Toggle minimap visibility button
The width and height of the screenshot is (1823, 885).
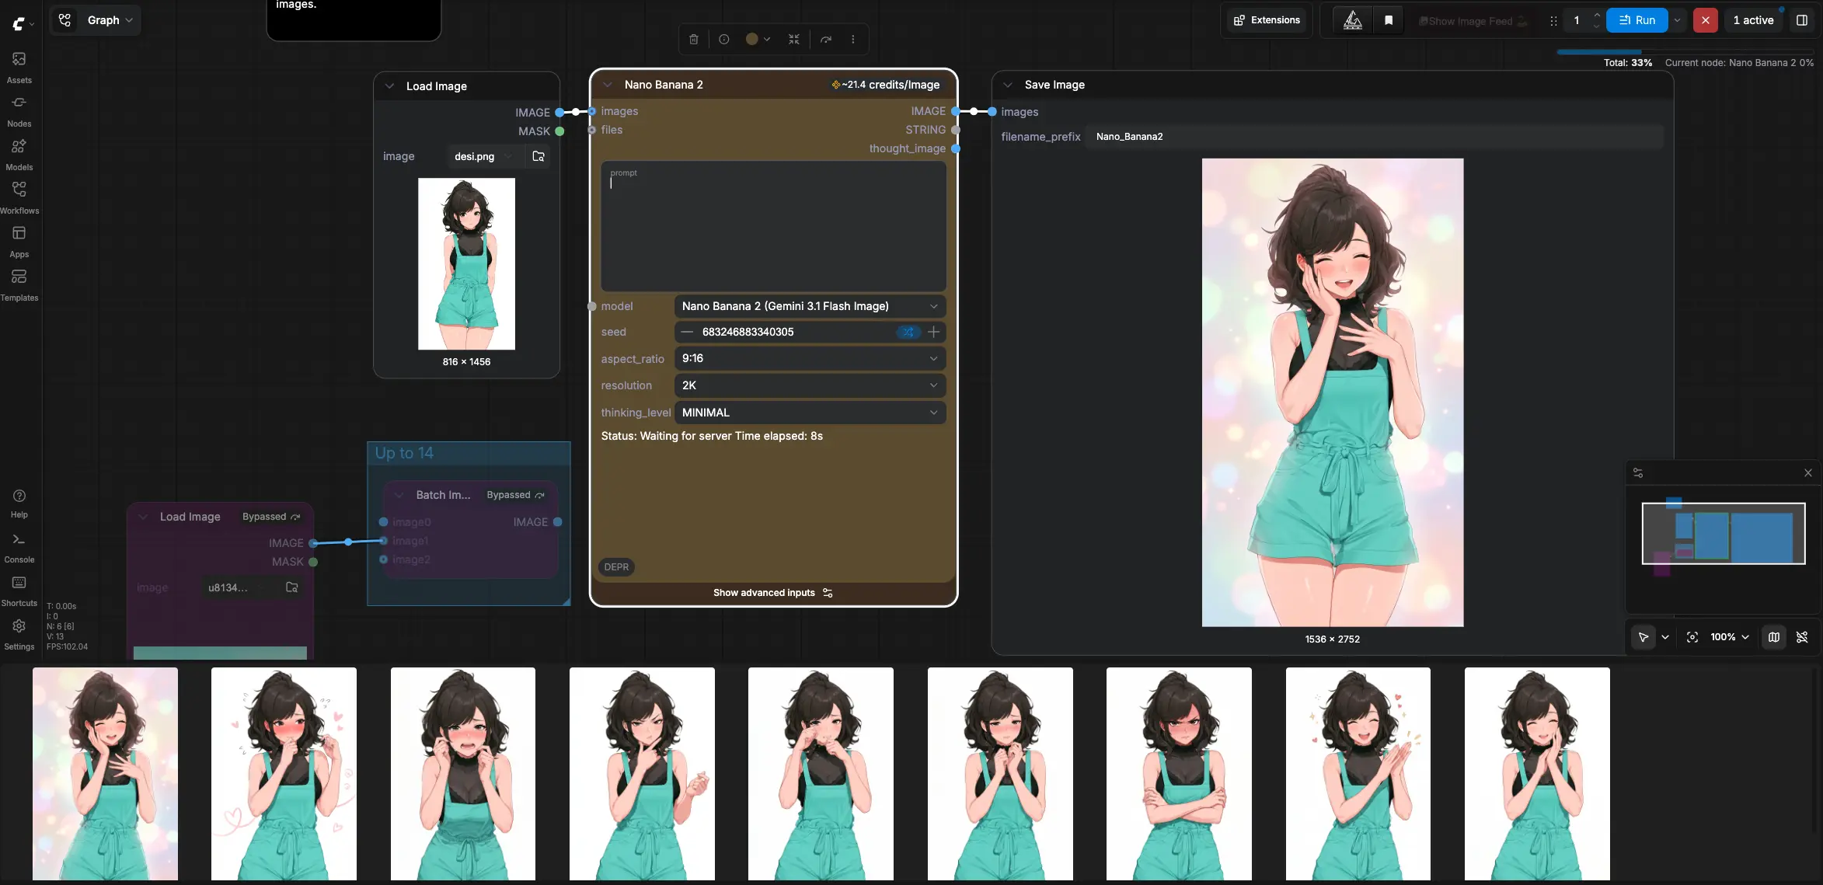(1774, 637)
